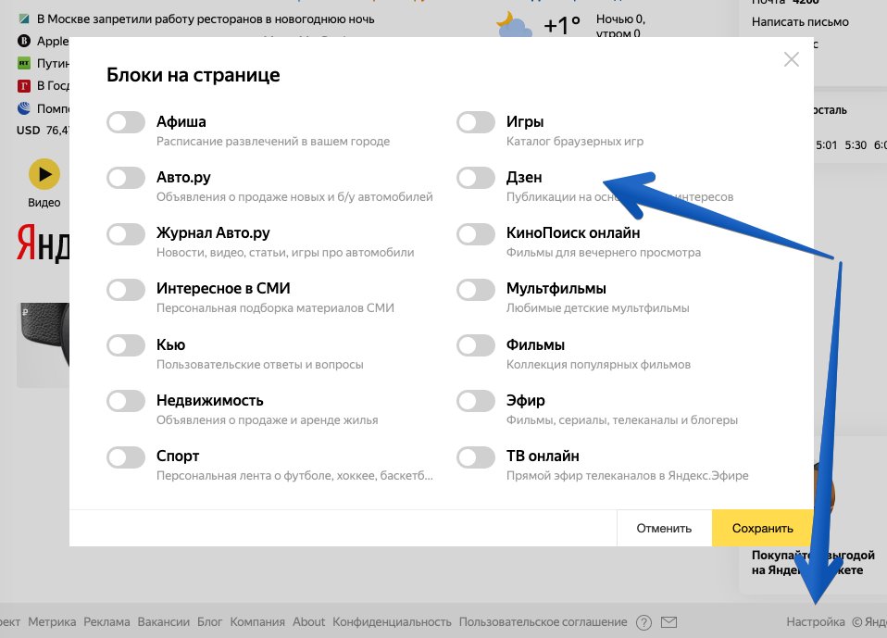This screenshot has width=887, height=638.
Task: Toggle the Журнал Авто.ру switch
Action: 126,233
